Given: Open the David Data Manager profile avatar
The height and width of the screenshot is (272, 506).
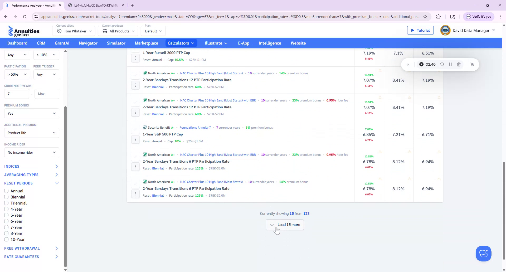Looking at the screenshot, I should click(445, 30).
